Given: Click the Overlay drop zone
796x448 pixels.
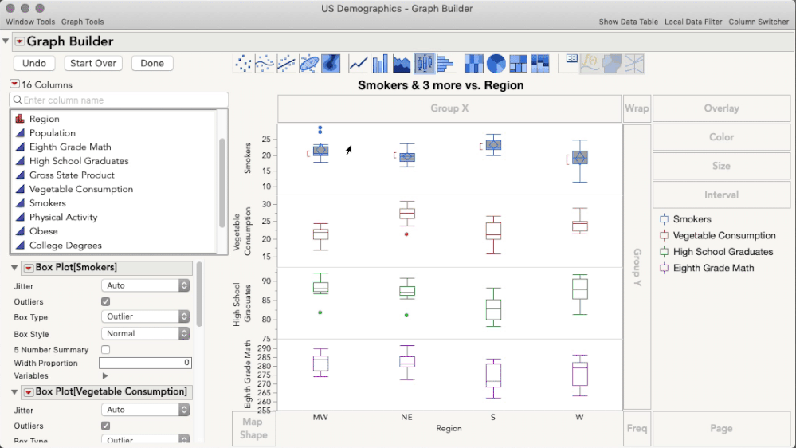Looking at the screenshot, I should tap(721, 108).
